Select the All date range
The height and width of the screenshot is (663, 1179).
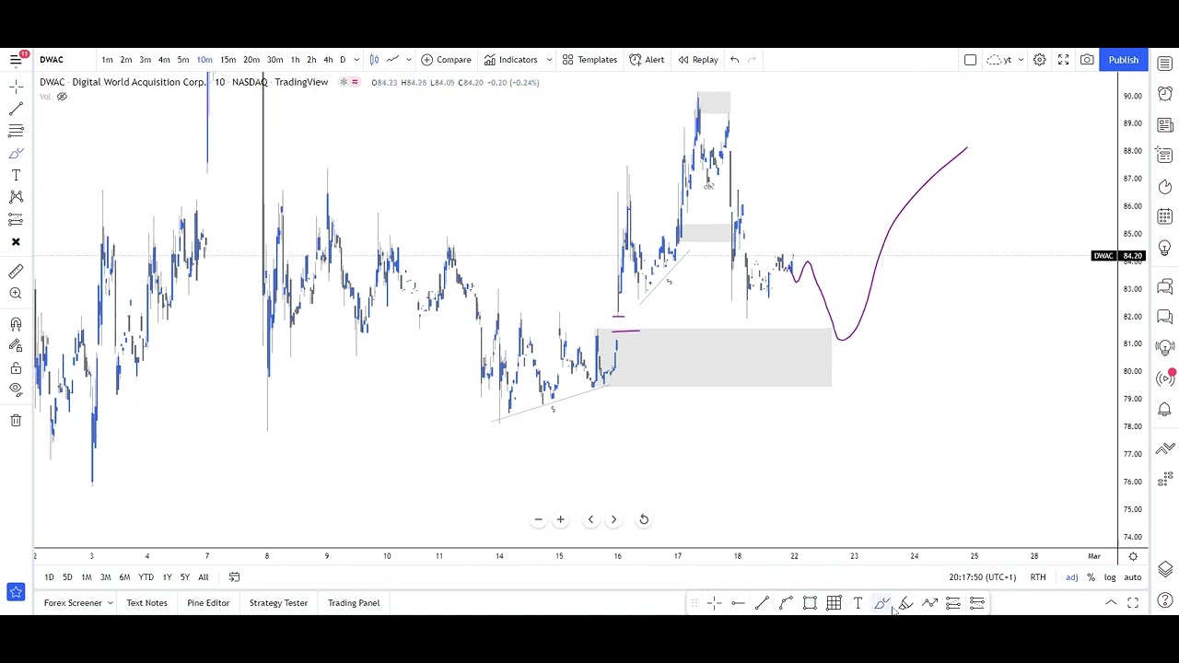(x=204, y=577)
